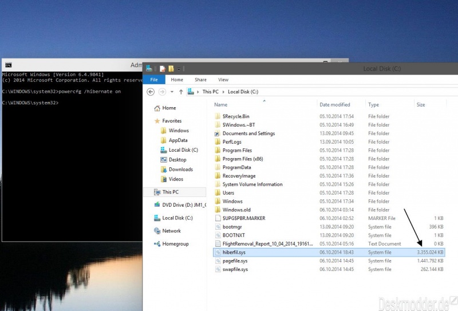Image resolution: width=458 pixels, height=311 pixels.
Task: Click the Program Files (x86) folder icon
Action: (218, 159)
